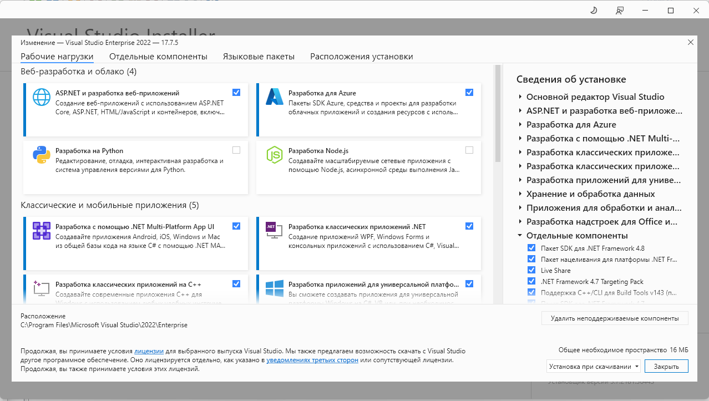The height and width of the screenshot is (401, 709).
Task: Click the Закрыть button
Action: [666, 367]
